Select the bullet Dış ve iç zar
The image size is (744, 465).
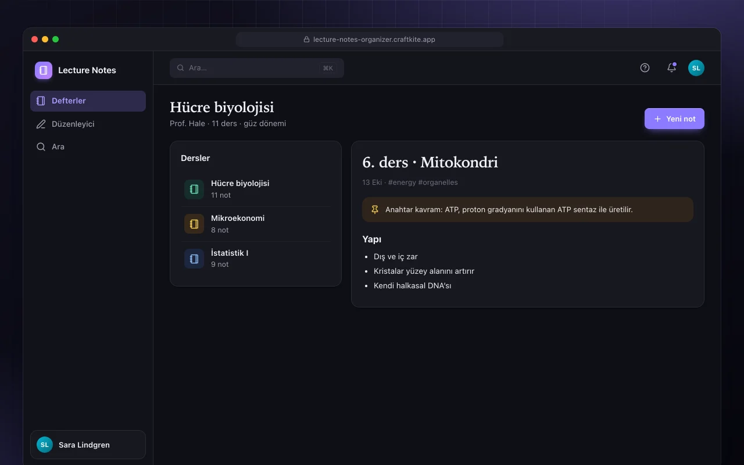396,256
